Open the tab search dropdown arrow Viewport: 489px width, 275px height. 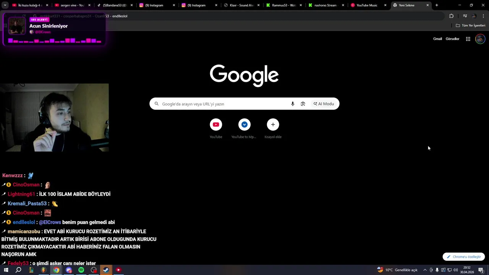click(x=5, y=5)
